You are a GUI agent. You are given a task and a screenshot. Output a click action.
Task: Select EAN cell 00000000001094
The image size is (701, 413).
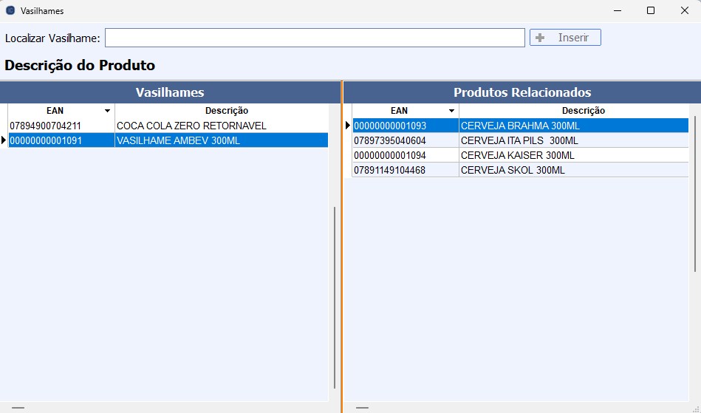pyautogui.click(x=406, y=155)
